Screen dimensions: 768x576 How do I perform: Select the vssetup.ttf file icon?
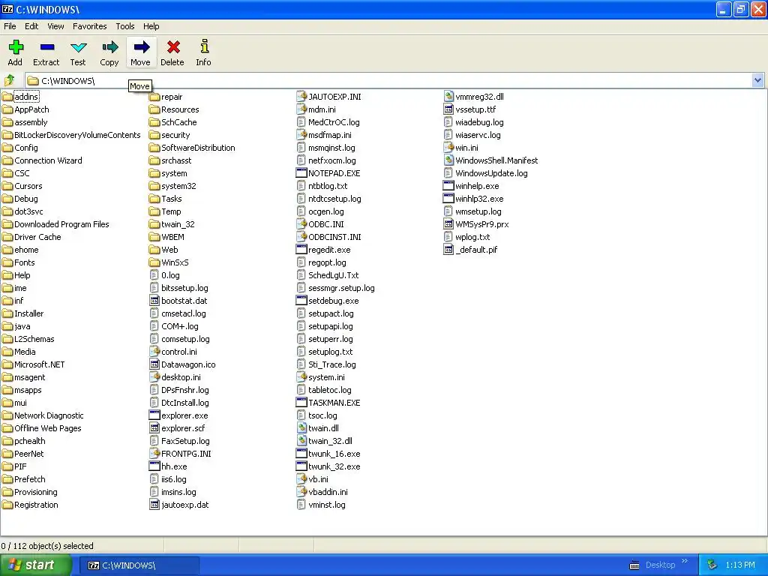[x=448, y=109]
